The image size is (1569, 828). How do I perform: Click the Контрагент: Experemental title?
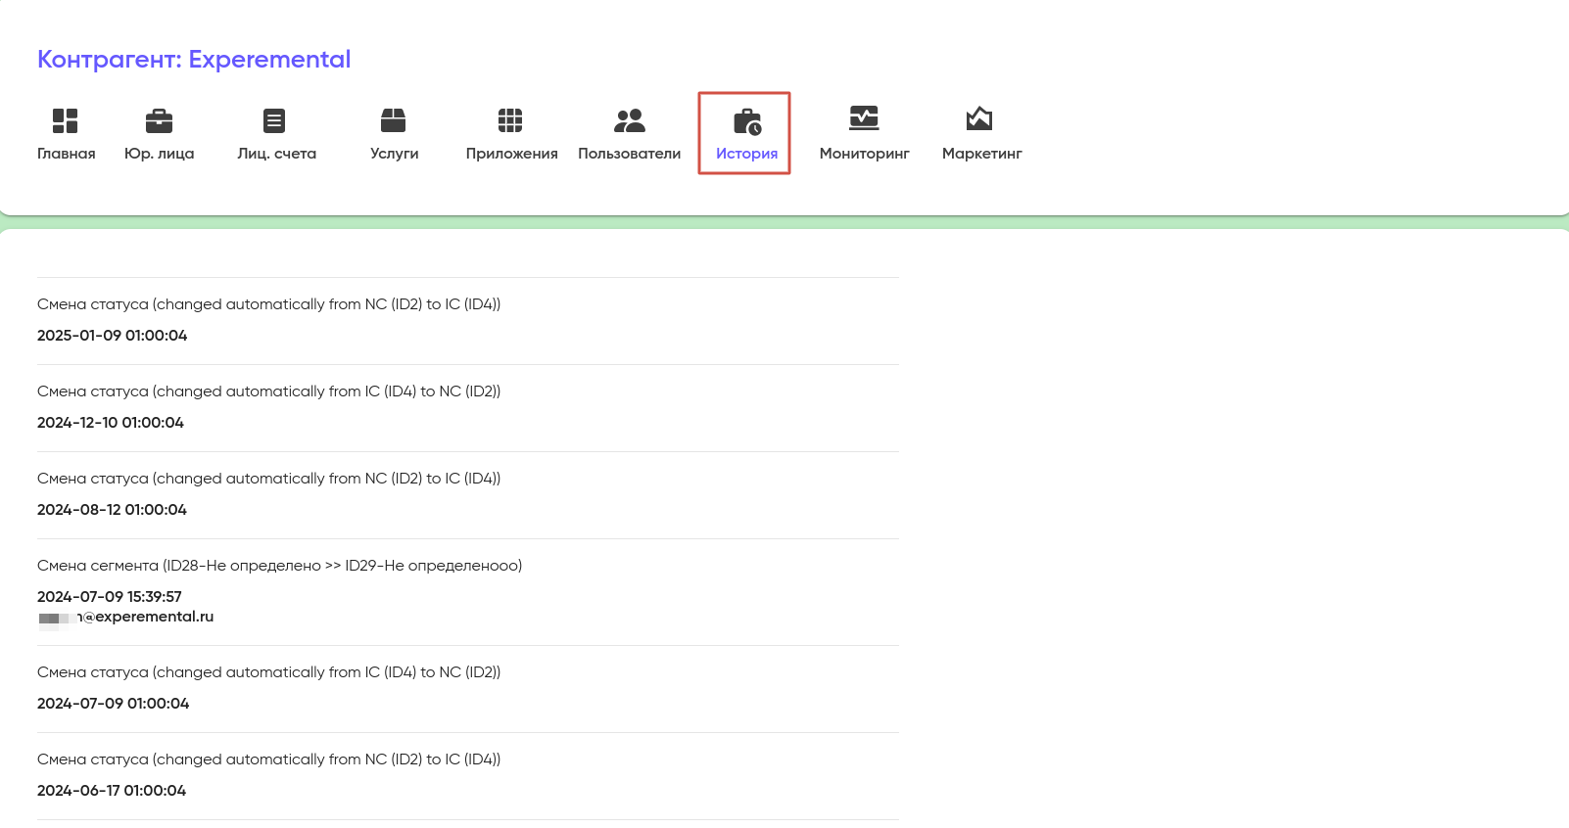coord(194,60)
